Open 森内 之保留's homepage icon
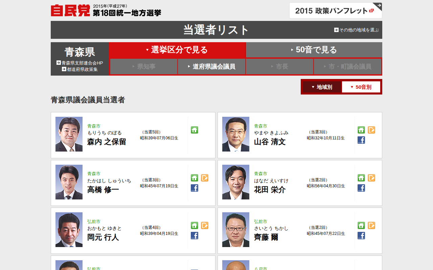 195,130
